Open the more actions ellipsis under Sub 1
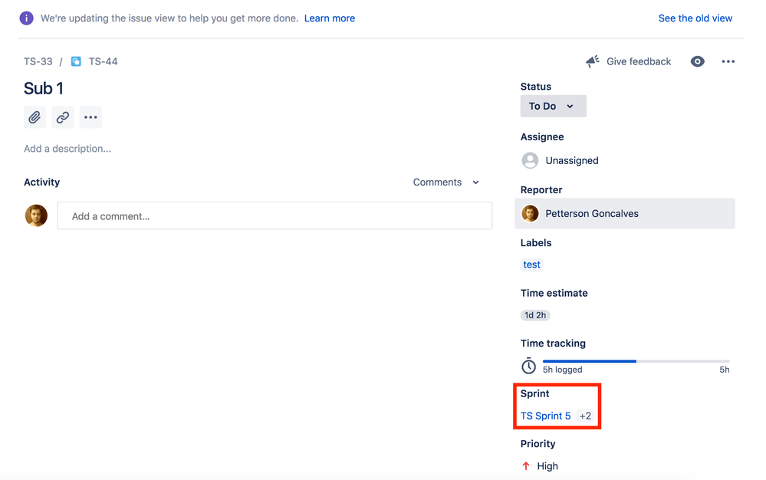The width and height of the screenshot is (766, 480). pos(90,117)
